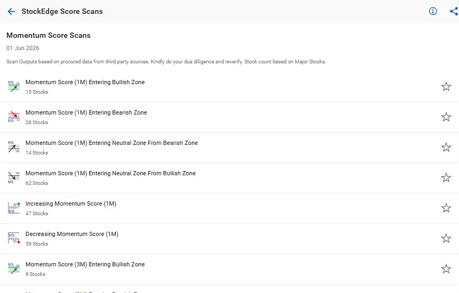Click the Momentum Score (1M) Entering Bullish Zone icon
Image resolution: width=459 pixels, height=293 pixels.
(14, 86)
